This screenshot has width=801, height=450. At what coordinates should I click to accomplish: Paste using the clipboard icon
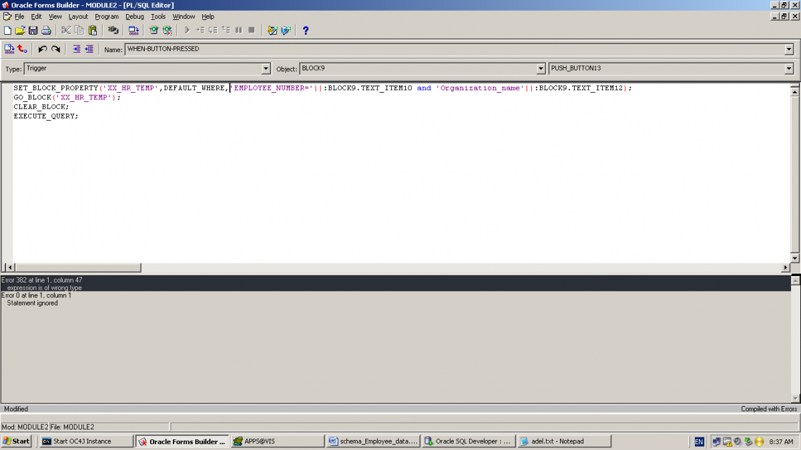click(x=93, y=30)
